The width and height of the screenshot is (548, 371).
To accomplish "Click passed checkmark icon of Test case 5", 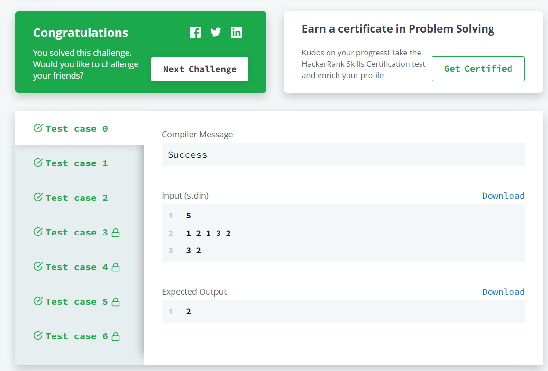I will pyautogui.click(x=38, y=301).
